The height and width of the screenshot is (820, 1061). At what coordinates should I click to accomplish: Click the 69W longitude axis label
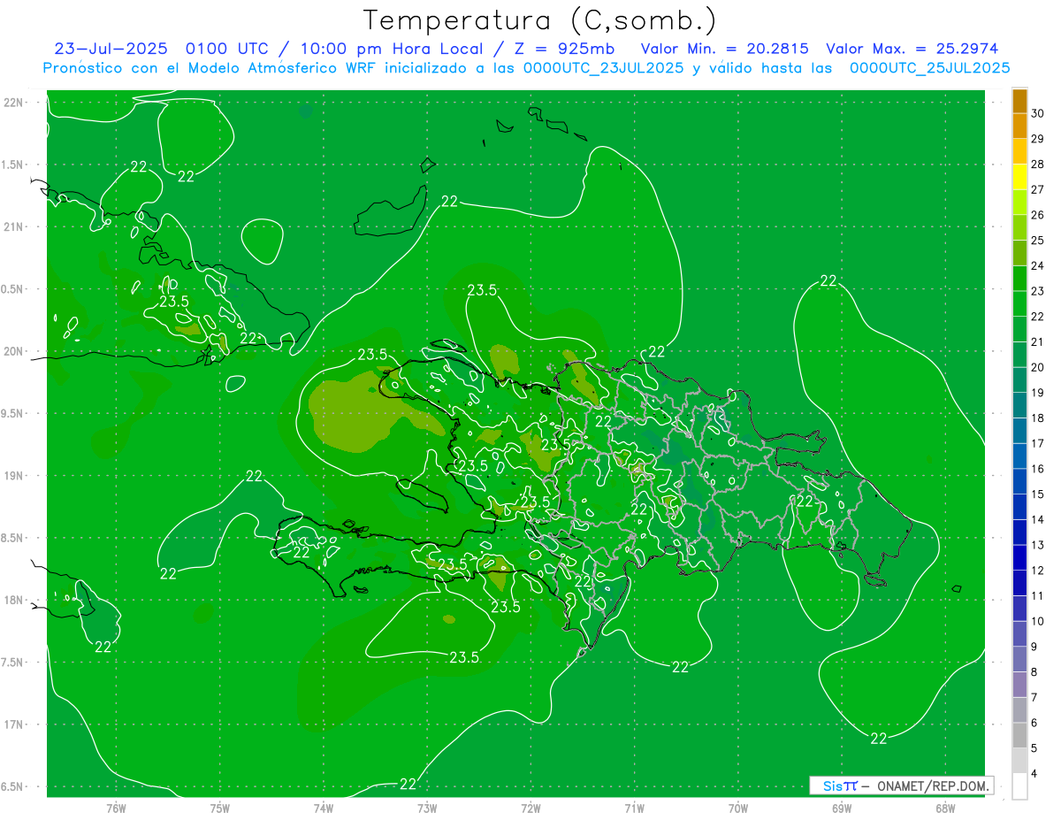[842, 808]
